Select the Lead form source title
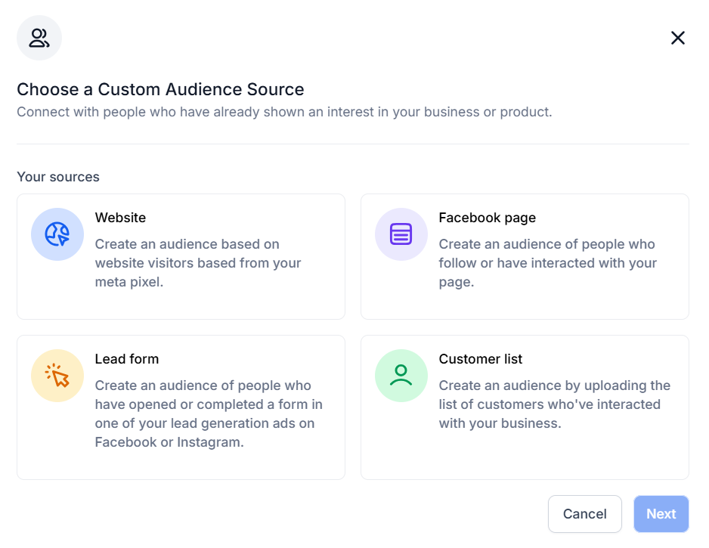Viewport: 709px width, 548px height. point(127,359)
